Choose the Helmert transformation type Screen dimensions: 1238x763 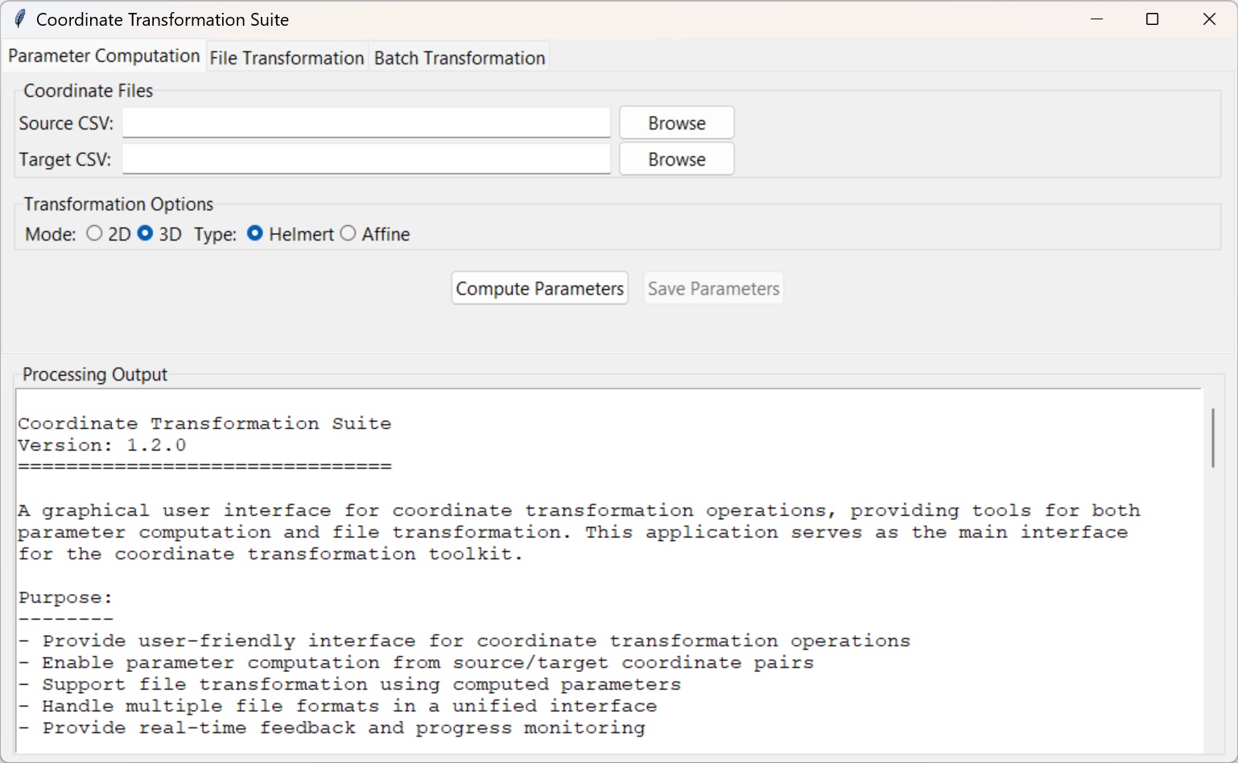254,233
